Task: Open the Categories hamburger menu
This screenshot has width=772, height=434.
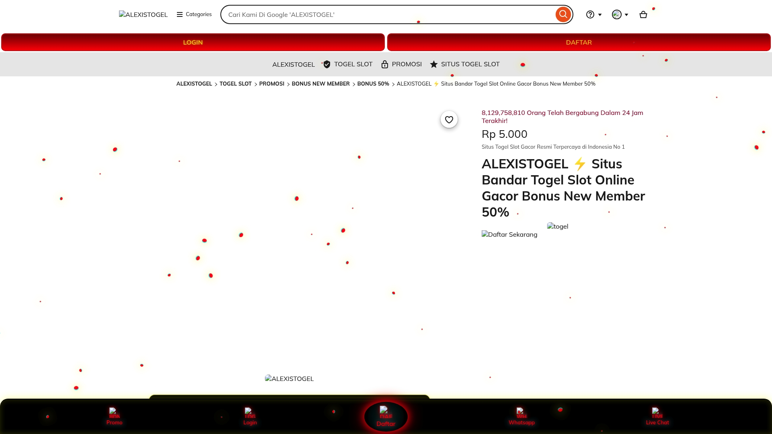Action: [x=194, y=14]
